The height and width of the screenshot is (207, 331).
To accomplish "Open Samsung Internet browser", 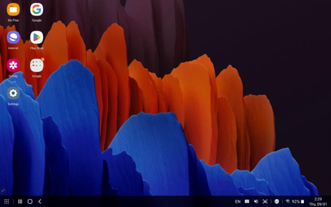I will click(13, 38).
